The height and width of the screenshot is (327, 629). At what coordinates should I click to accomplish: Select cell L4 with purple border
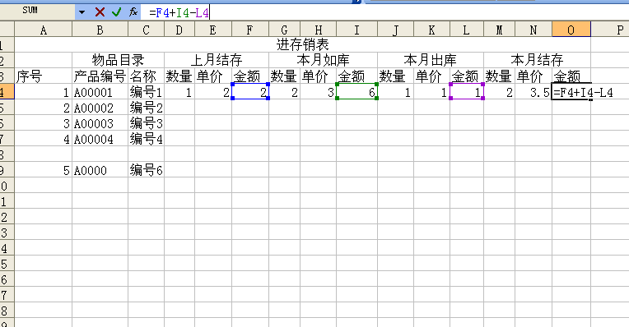point(467,92)
